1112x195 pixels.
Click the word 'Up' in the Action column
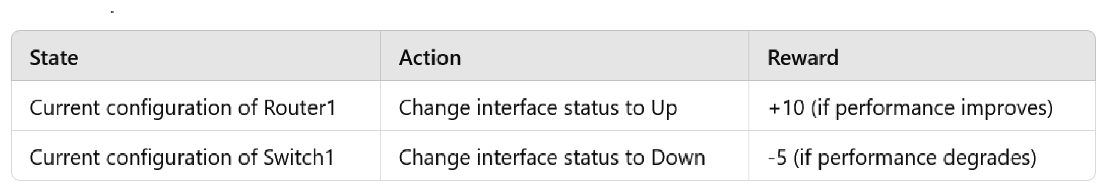664,107
